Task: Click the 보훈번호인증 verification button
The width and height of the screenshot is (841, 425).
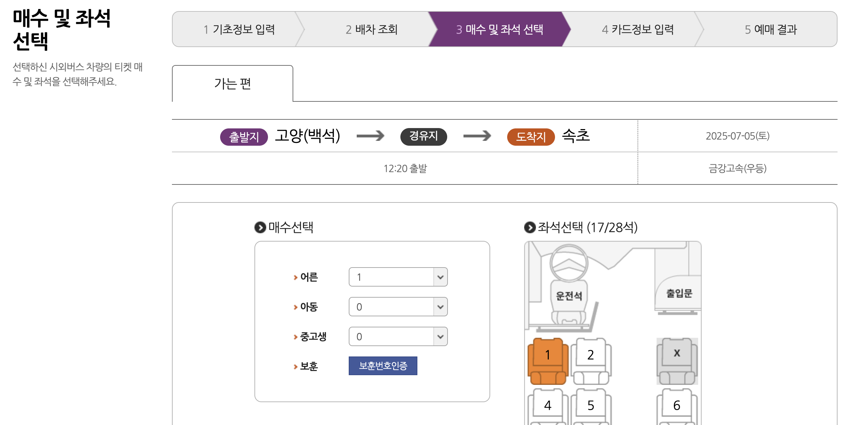Action: click(382, 366)
